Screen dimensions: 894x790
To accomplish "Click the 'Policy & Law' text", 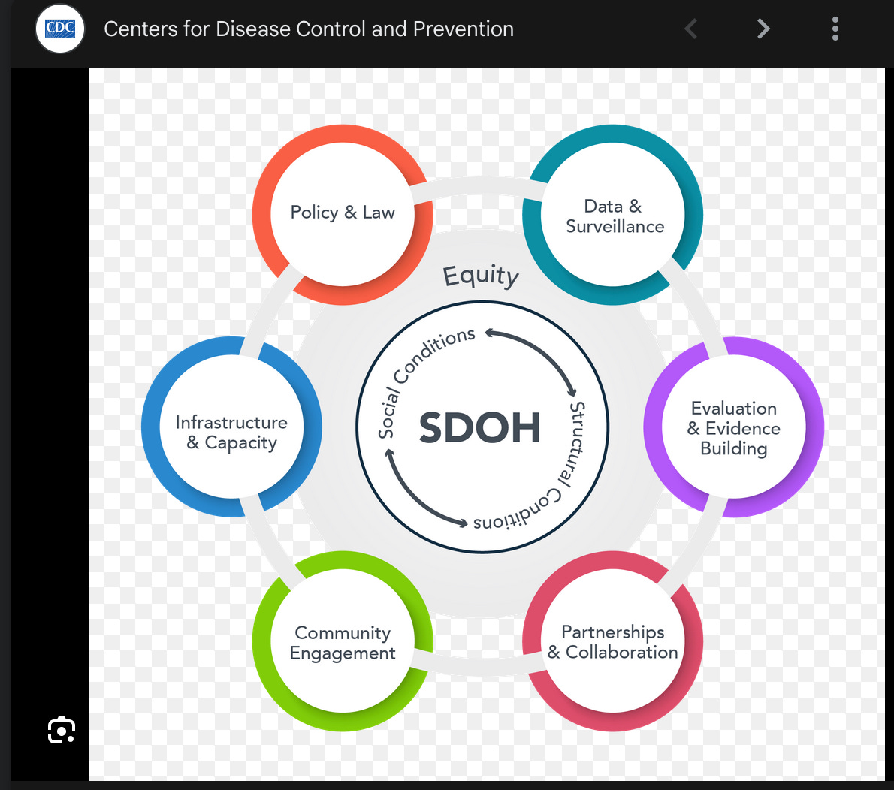I will click(343, 213).
